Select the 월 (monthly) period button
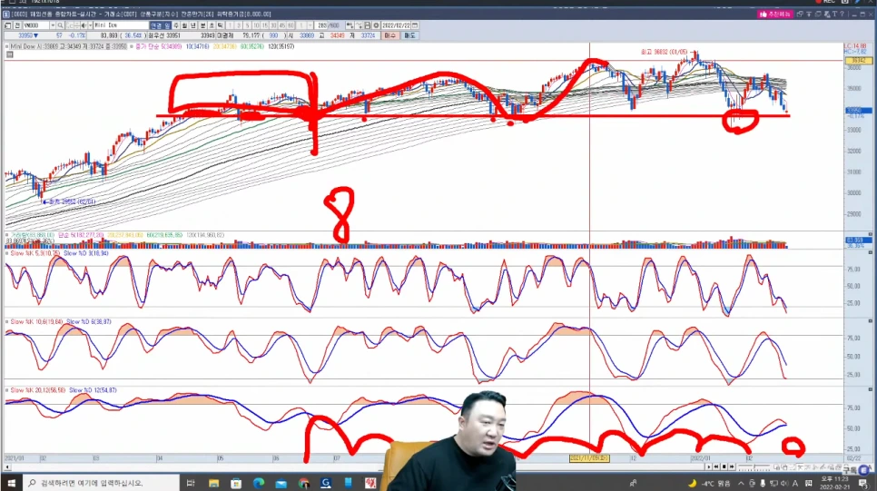877x491 pixels. point(184,25)
